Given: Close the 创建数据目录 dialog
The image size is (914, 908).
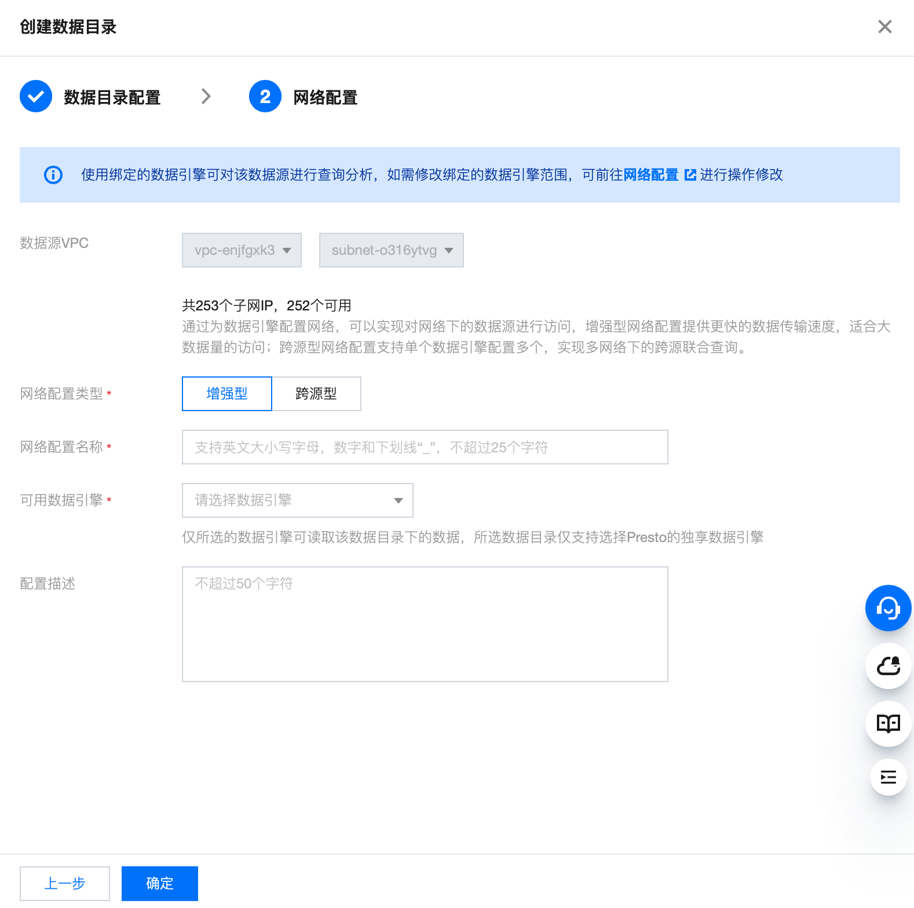Looking at the screenshot, I should pyautogui.click(x=884, y=27).
